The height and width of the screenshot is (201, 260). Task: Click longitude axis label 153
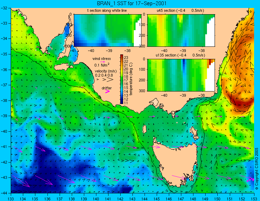[254, 199]
